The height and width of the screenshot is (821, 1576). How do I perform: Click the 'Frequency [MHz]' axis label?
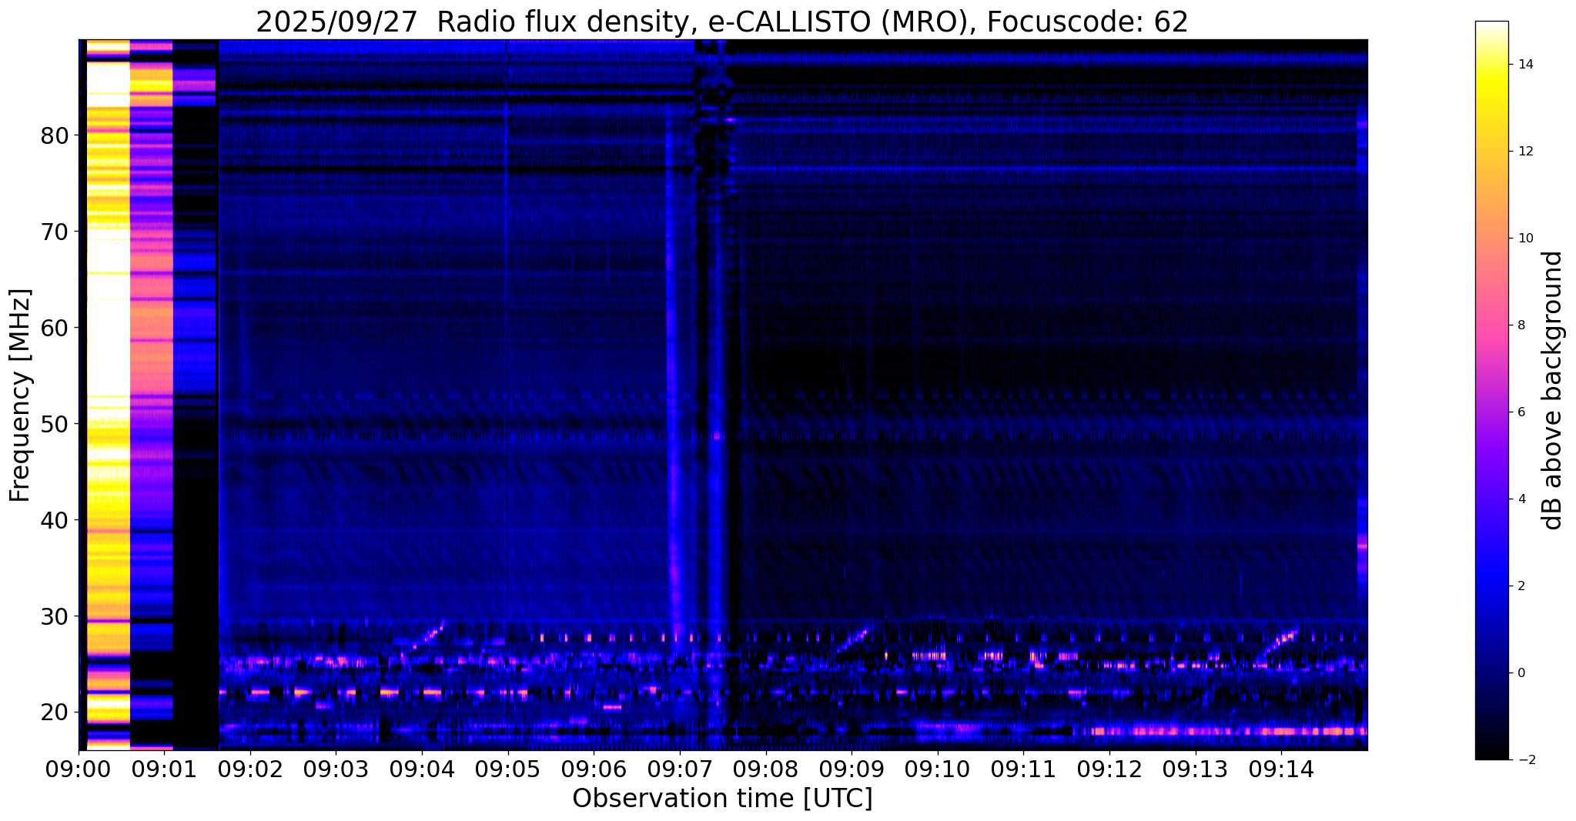(20, 395)
